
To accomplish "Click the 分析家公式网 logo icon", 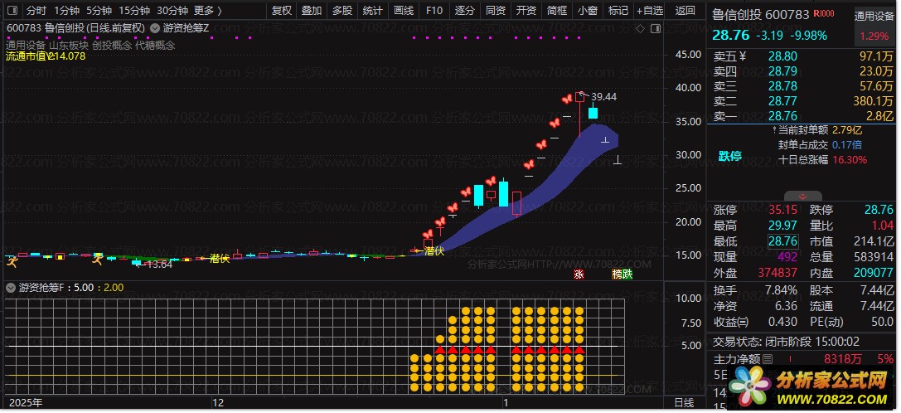I will [750, 386].
